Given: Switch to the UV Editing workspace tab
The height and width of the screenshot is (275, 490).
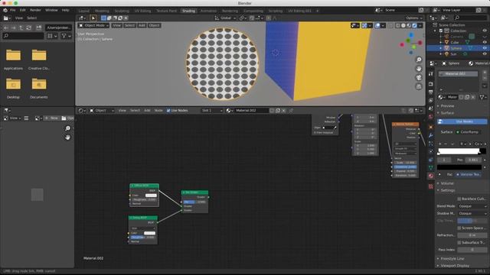Looking at the screenshot, I should tap(142, 11).
